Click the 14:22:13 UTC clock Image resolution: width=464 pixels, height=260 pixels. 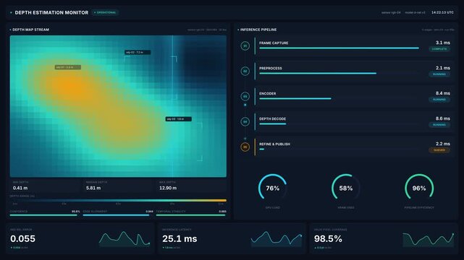[x=442, y=13]
